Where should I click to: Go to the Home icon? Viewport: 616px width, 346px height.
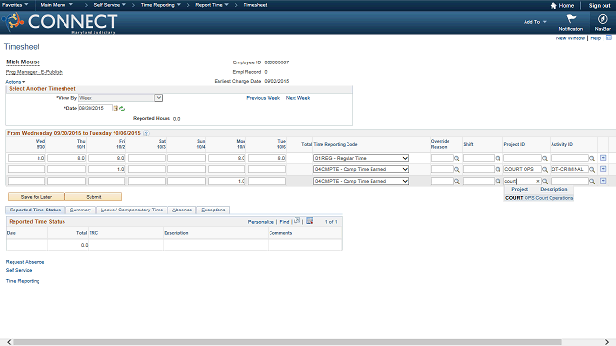point(553,6)
